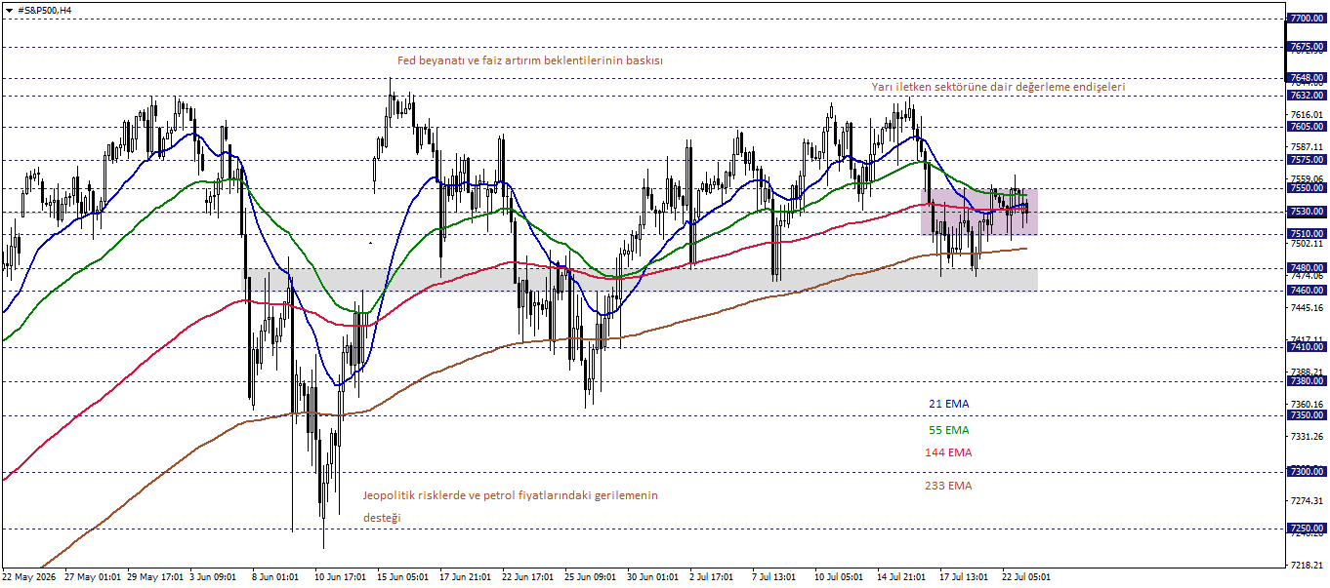1330x588 pixels.
Task: Click the 25 Jun 09:01 time label
Action: point(591,577)
